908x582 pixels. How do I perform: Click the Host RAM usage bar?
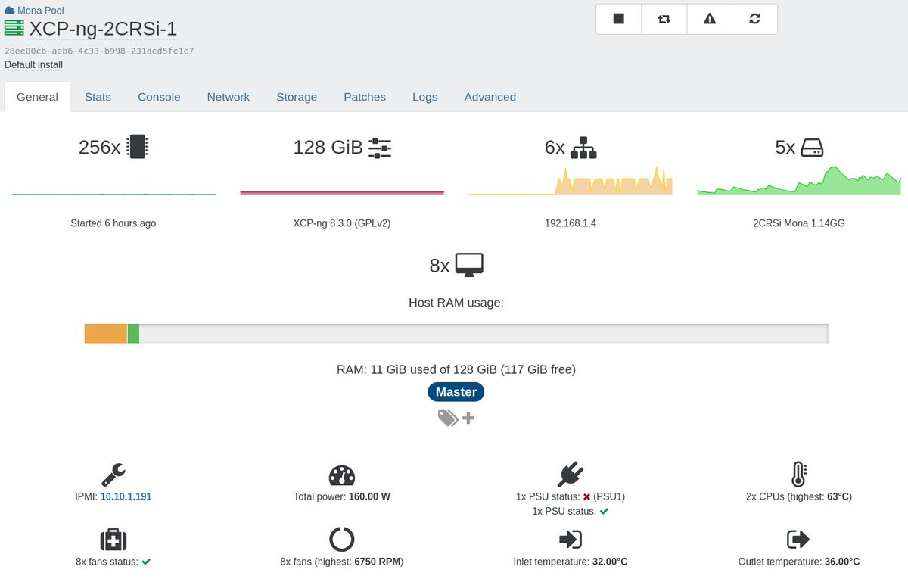pos(456,332)
